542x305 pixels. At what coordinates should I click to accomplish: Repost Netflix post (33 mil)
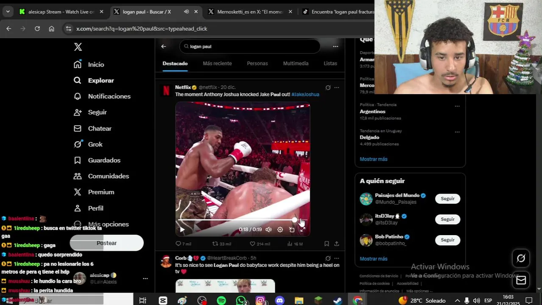tap(221, 244)
